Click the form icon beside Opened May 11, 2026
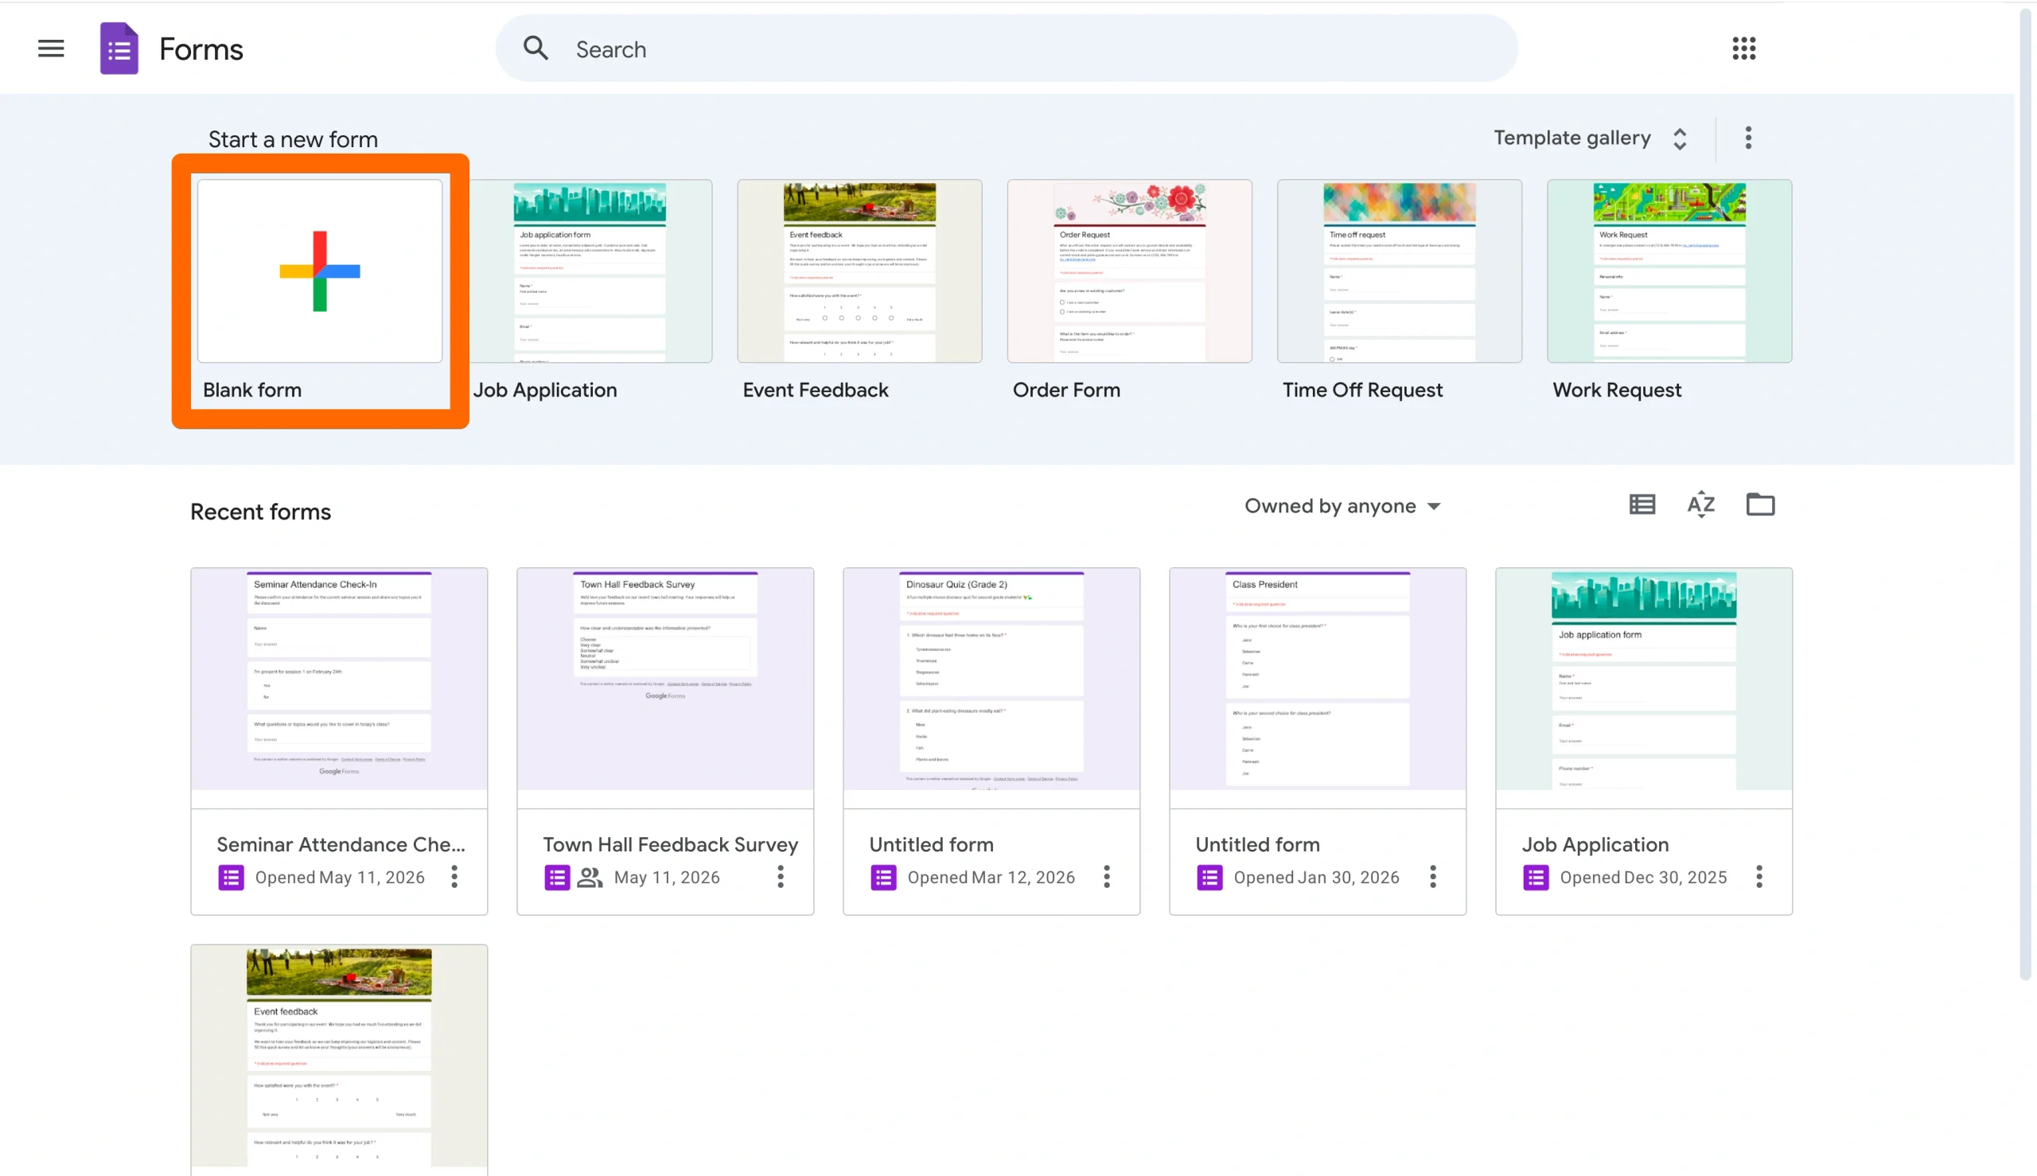 tap(231, 877)
